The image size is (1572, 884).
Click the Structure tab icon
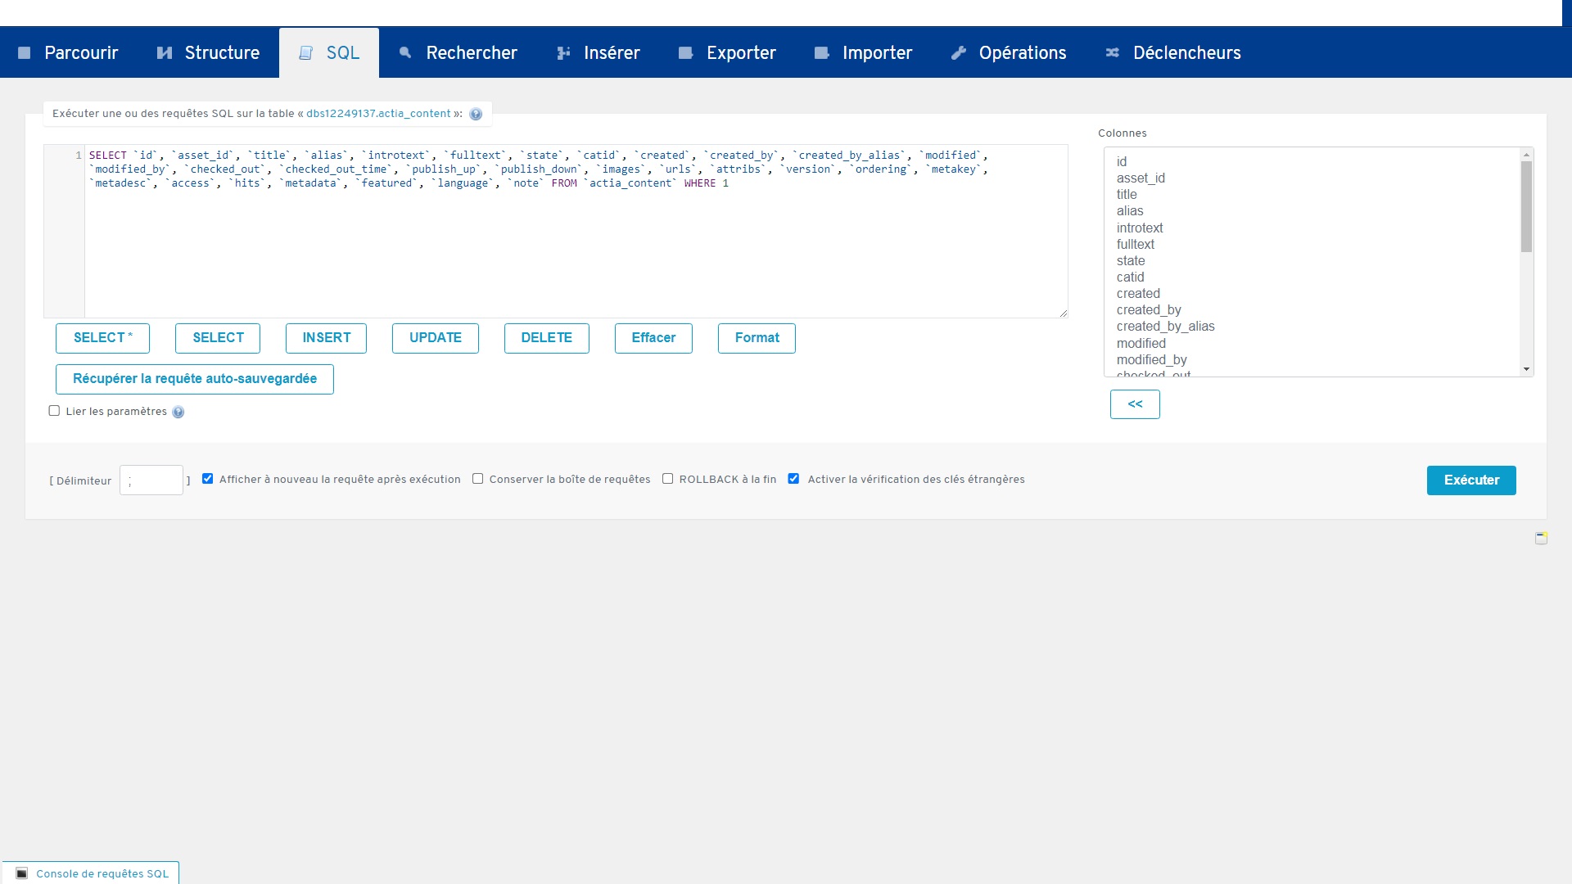click(x=165, y=53)
